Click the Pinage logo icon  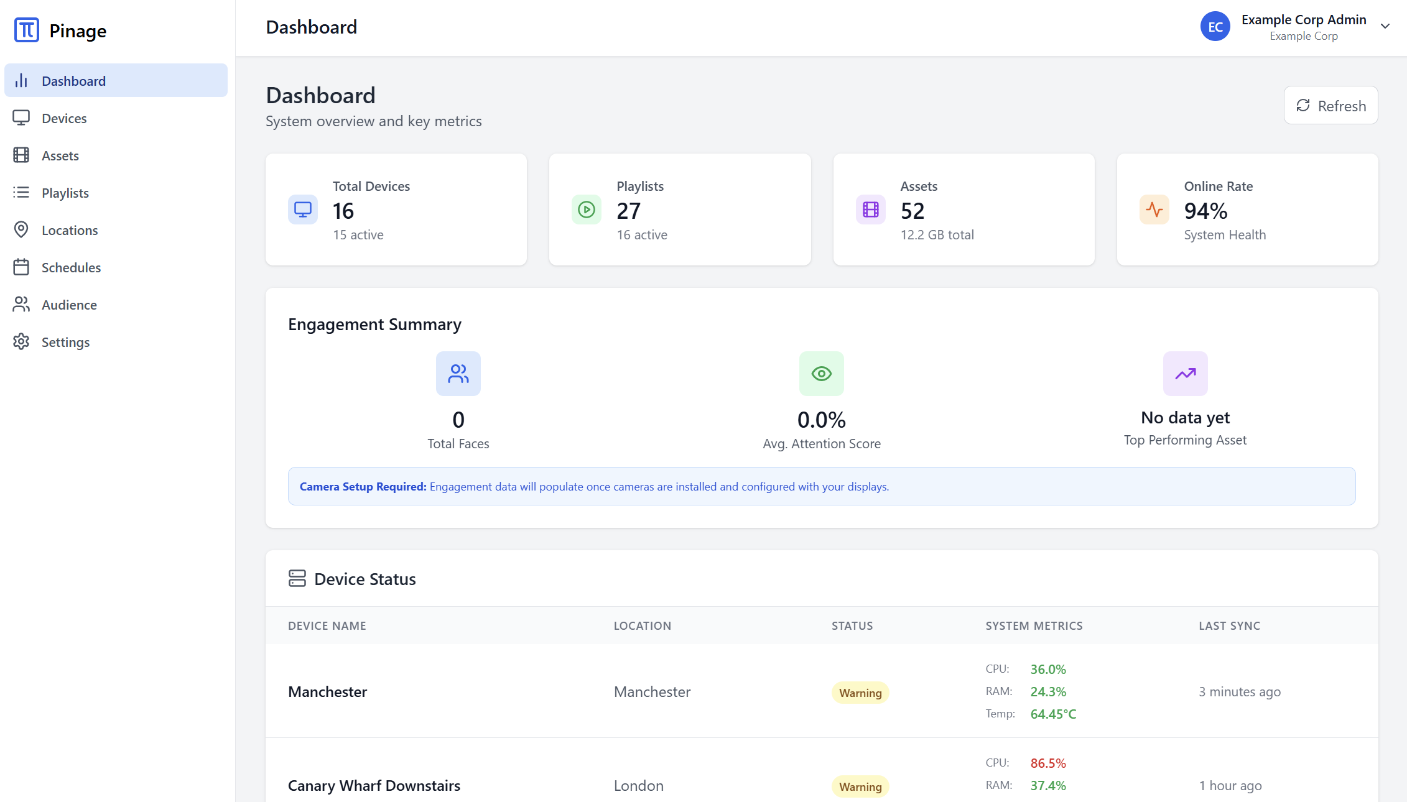[x=26, y=29]
